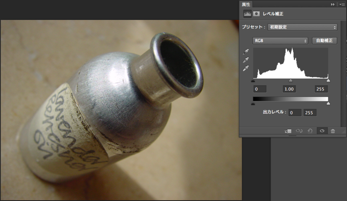Click the input midtone gray slider
This screenshot has height=201, width=347.
tap(291, 81)
